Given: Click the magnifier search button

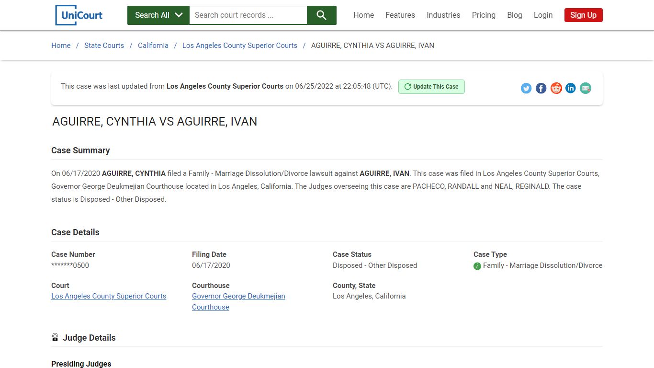Looking at the screenshot, I should tap(322, 15).
